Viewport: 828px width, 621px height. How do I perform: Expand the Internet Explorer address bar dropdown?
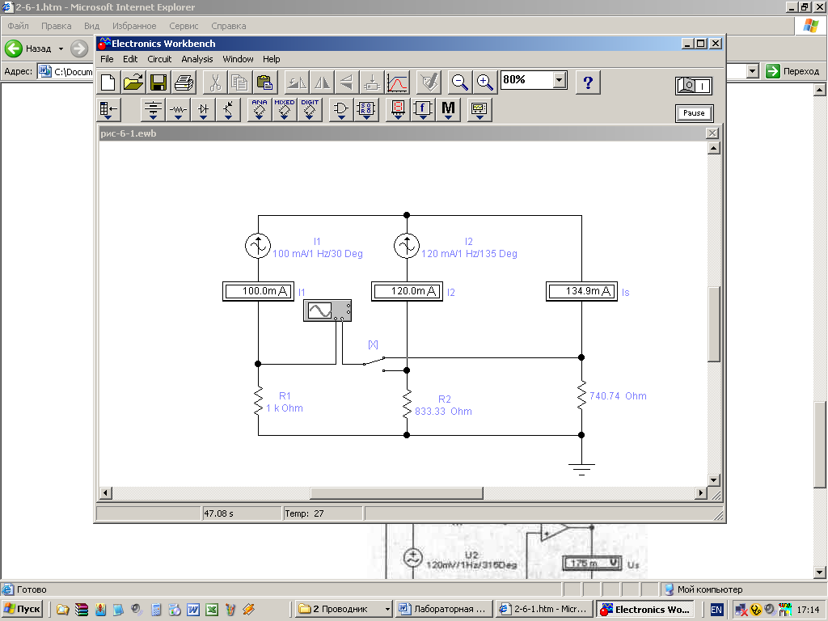click(753, 71)
